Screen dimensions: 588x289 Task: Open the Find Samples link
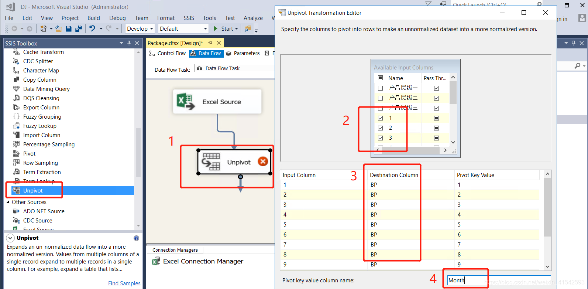124,283
